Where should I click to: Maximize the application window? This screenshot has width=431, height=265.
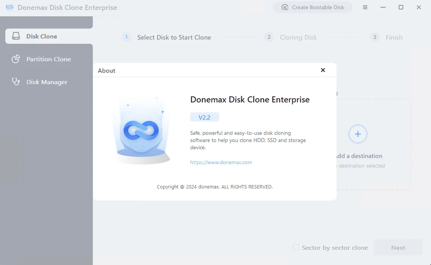[x=401, y=8]
